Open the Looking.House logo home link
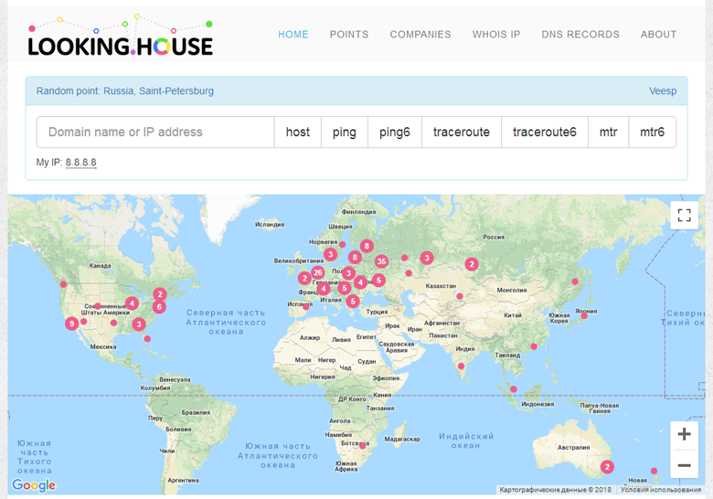713x499 pixels. click(x=121, y=37)
